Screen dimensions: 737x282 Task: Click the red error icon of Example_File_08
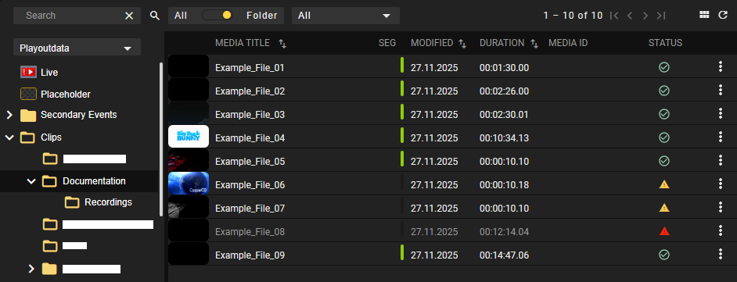tap(664, 231)
